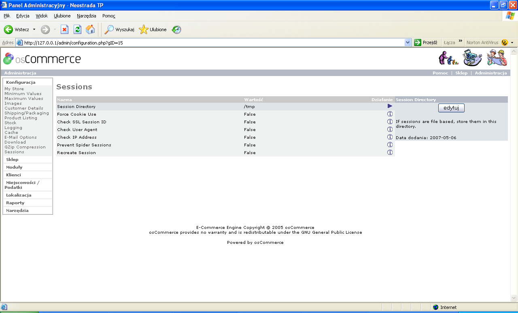Click the administration workers header icon

click(497, 58)
